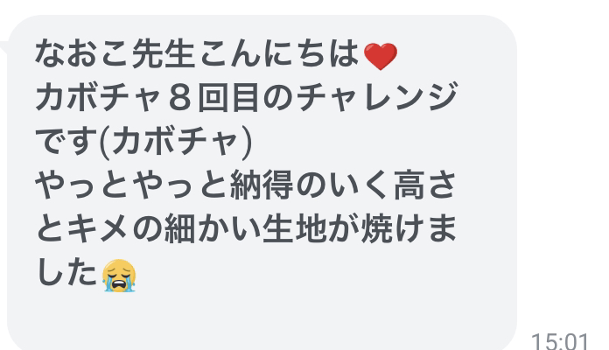The width and height of the screenshot is (609, 350).
Task: Click the parenthetical (カボチャ) text
Action: 177,142
